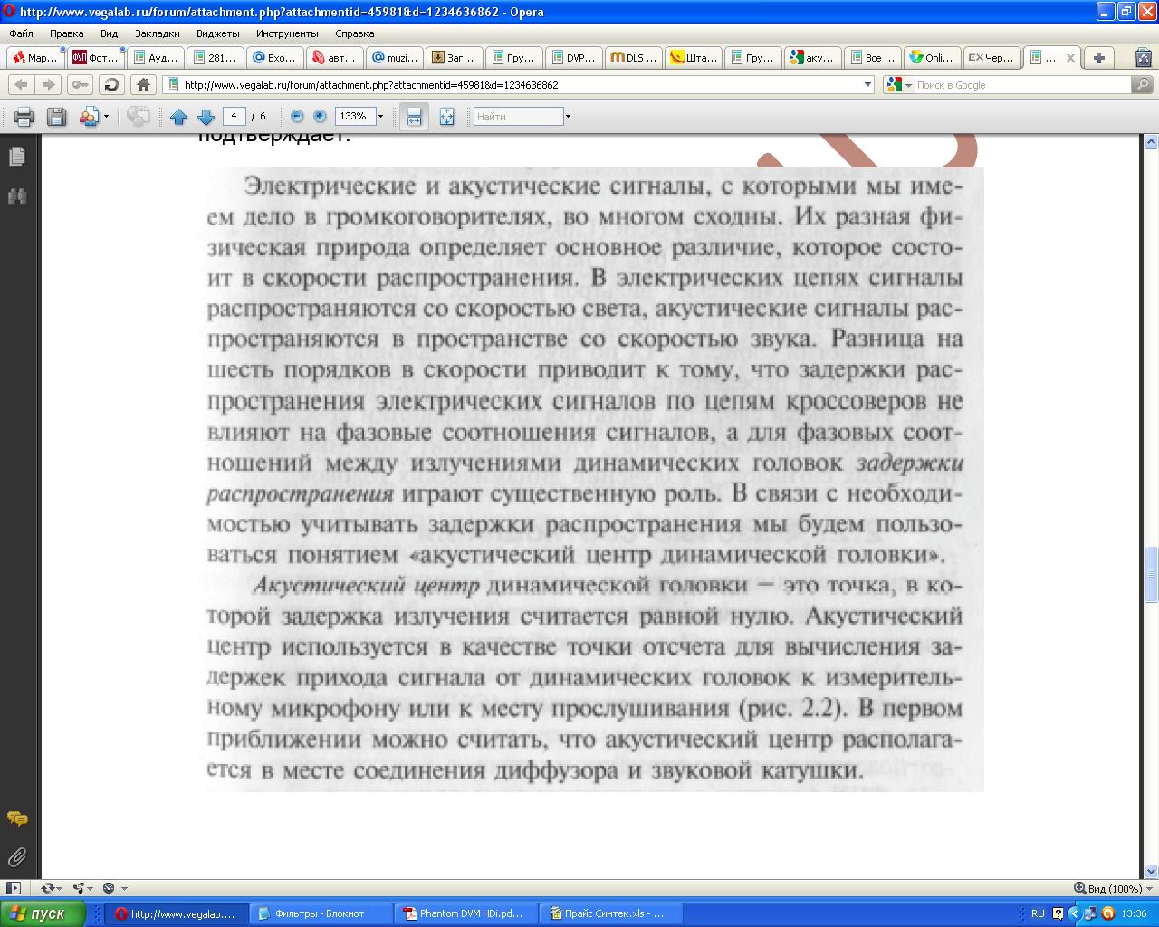Reload the page in Opera
Image resolution: width=1159 pixels, height=927 pixels.
point(111,85)
